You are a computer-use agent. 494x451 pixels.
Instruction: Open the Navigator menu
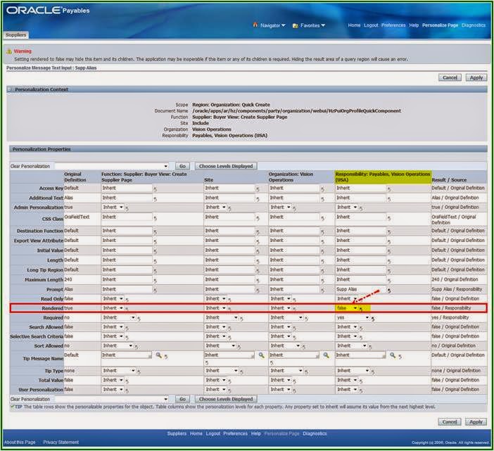[272, 25]
